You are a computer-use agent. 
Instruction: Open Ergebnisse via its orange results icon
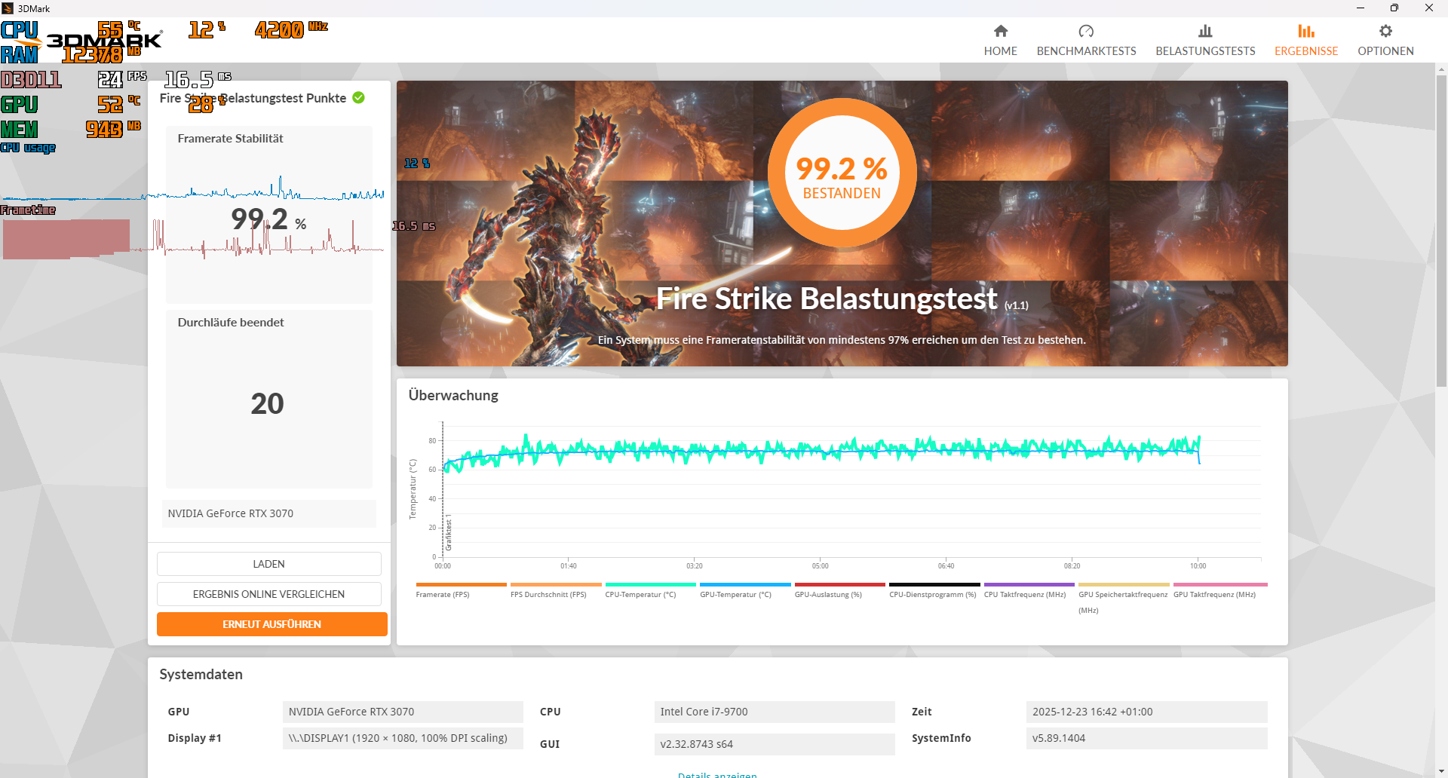[1306, 31]
